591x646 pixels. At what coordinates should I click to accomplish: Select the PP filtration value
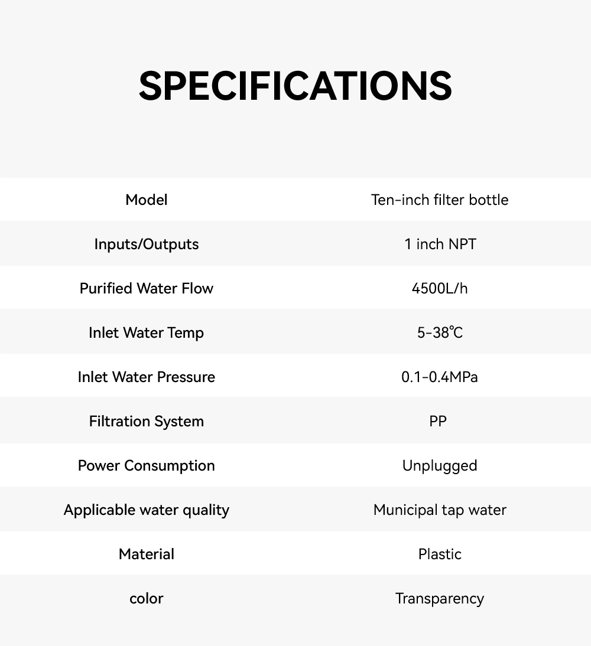[438, 422]
